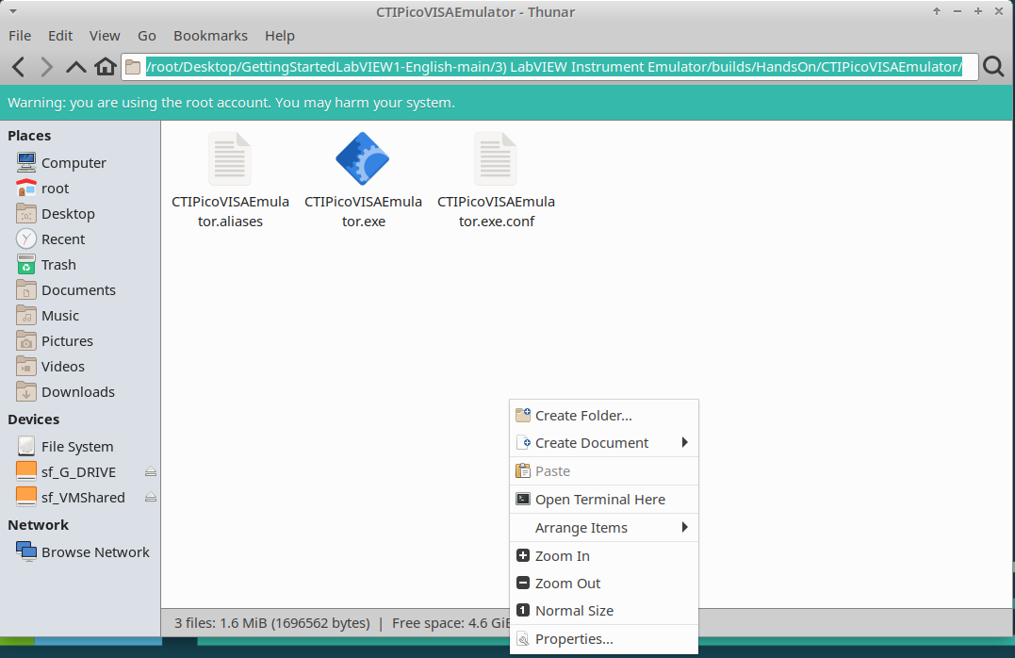Eject the sf_VMShared device
Viewport: 1015px width, 658px height.
pos(151,498)
